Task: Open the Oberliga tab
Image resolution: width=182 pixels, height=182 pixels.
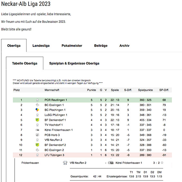Action: (x=14, y=46)
